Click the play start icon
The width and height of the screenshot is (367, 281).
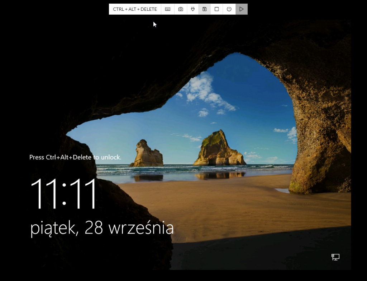click(241, 9)
